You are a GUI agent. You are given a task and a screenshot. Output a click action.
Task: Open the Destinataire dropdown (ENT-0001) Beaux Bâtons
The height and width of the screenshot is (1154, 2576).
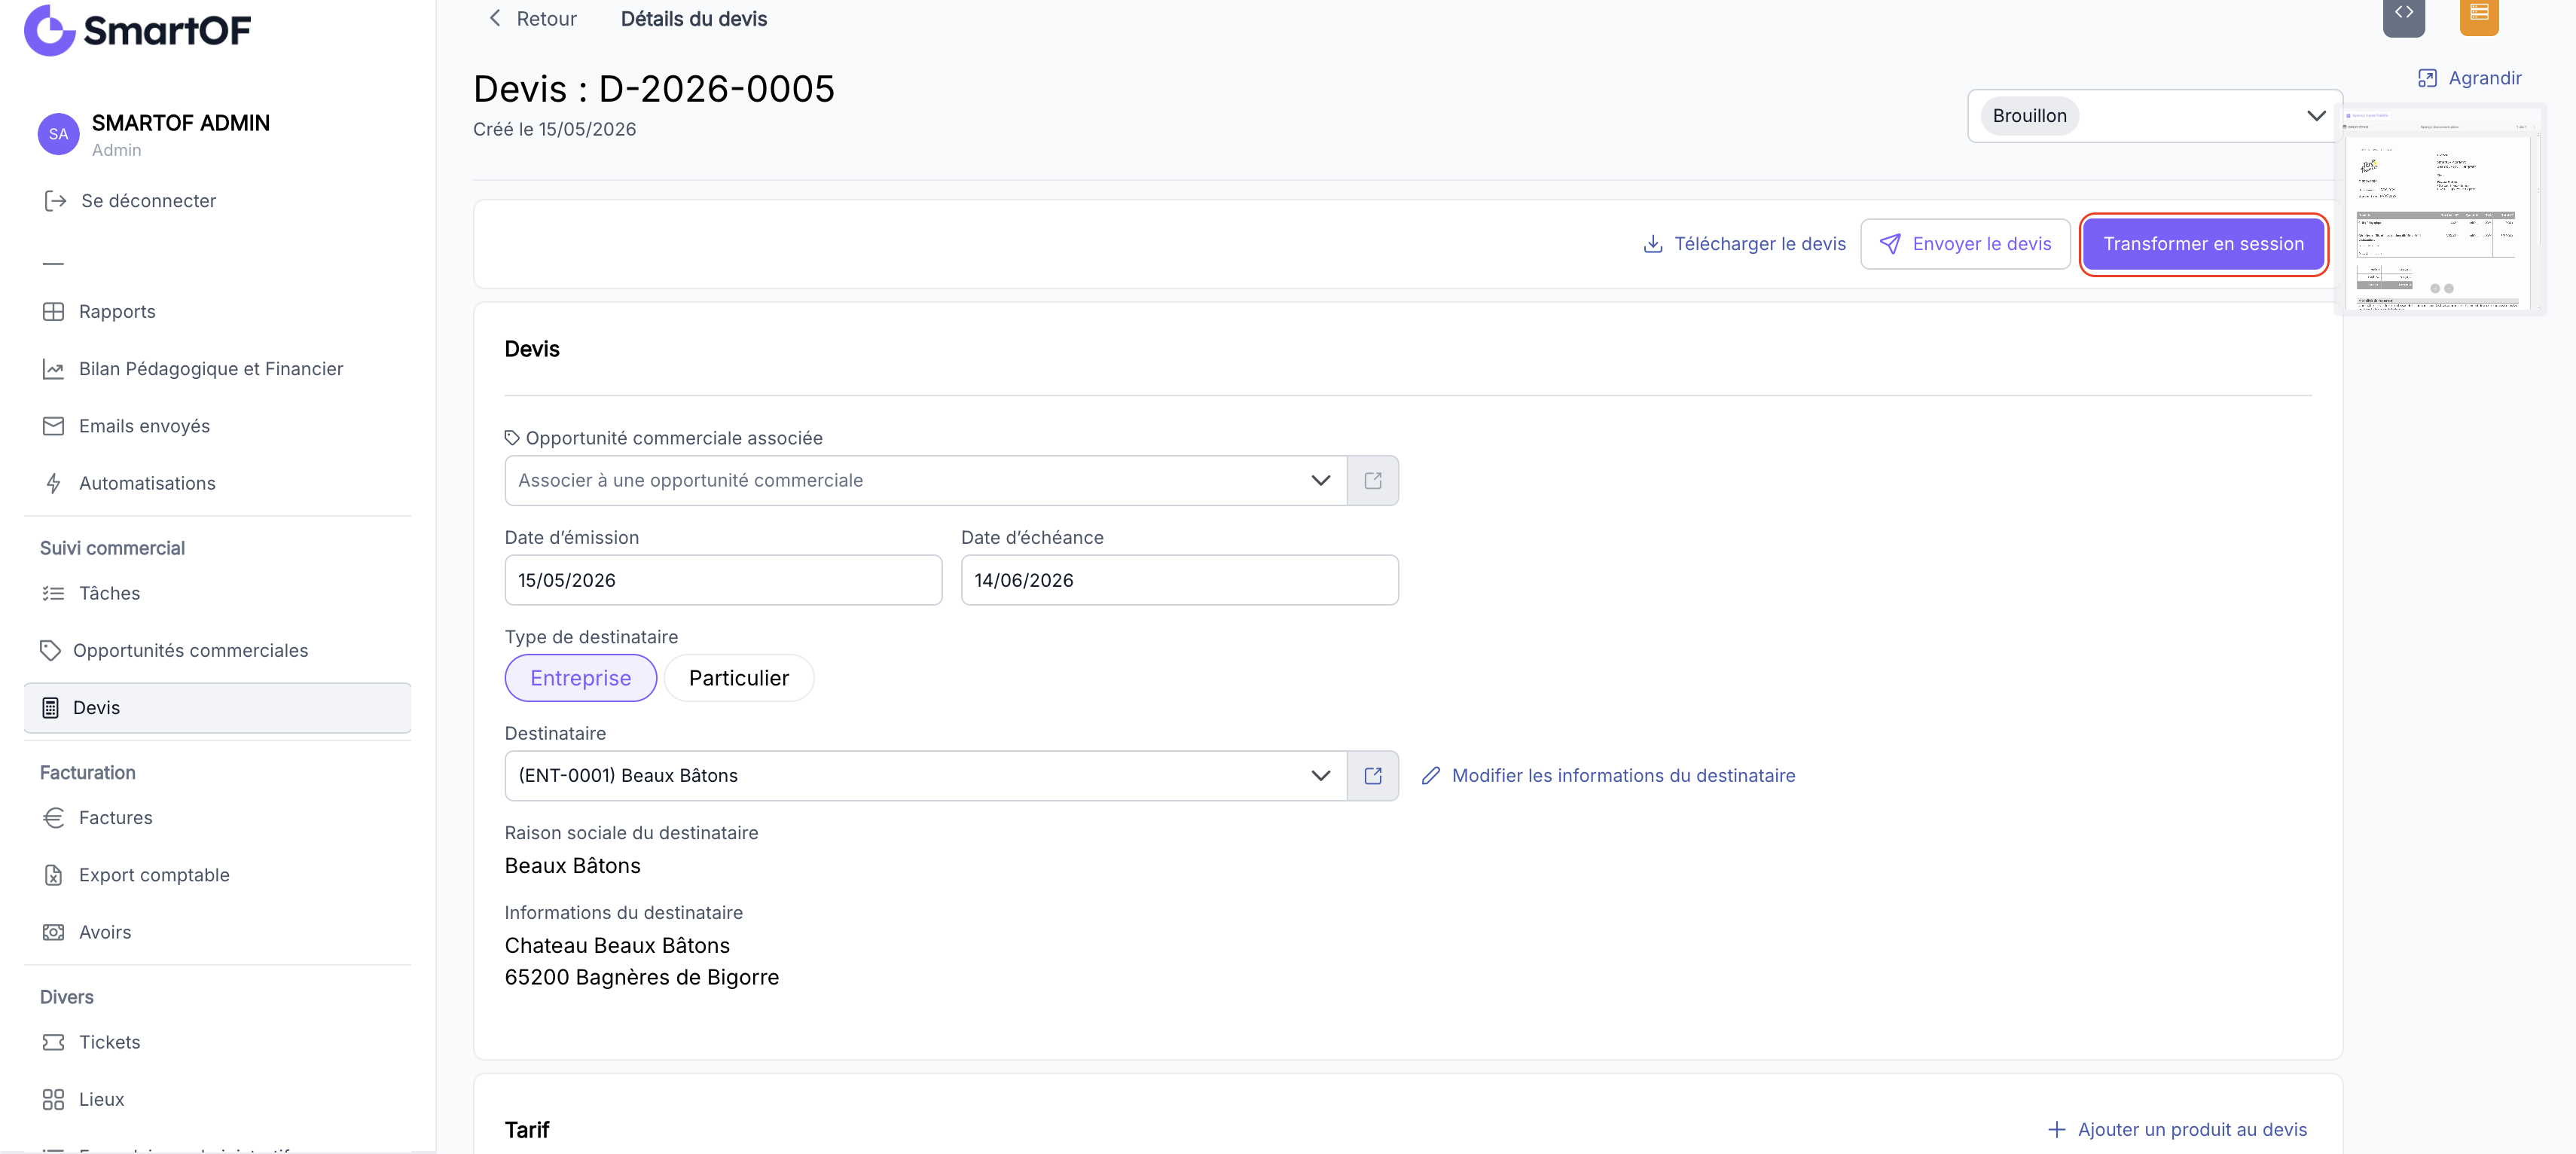pyautogui.click(x=925, y=776)
